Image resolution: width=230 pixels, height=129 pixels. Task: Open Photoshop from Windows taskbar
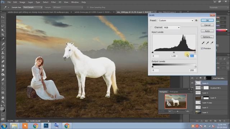[46, 126]
